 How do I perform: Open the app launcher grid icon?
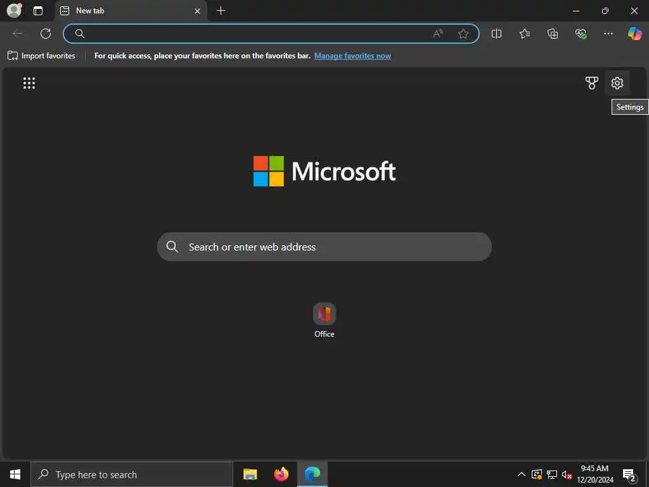pyautogui.click(x=29, y=83)
